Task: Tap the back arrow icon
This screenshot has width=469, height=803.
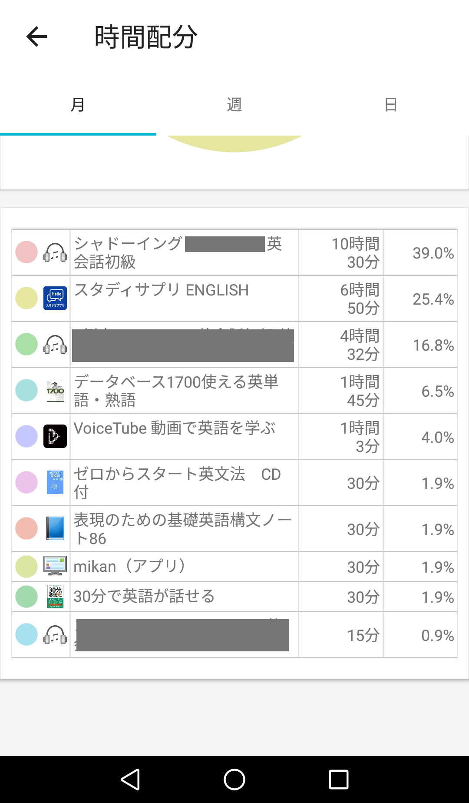Action: click(36, 36)
